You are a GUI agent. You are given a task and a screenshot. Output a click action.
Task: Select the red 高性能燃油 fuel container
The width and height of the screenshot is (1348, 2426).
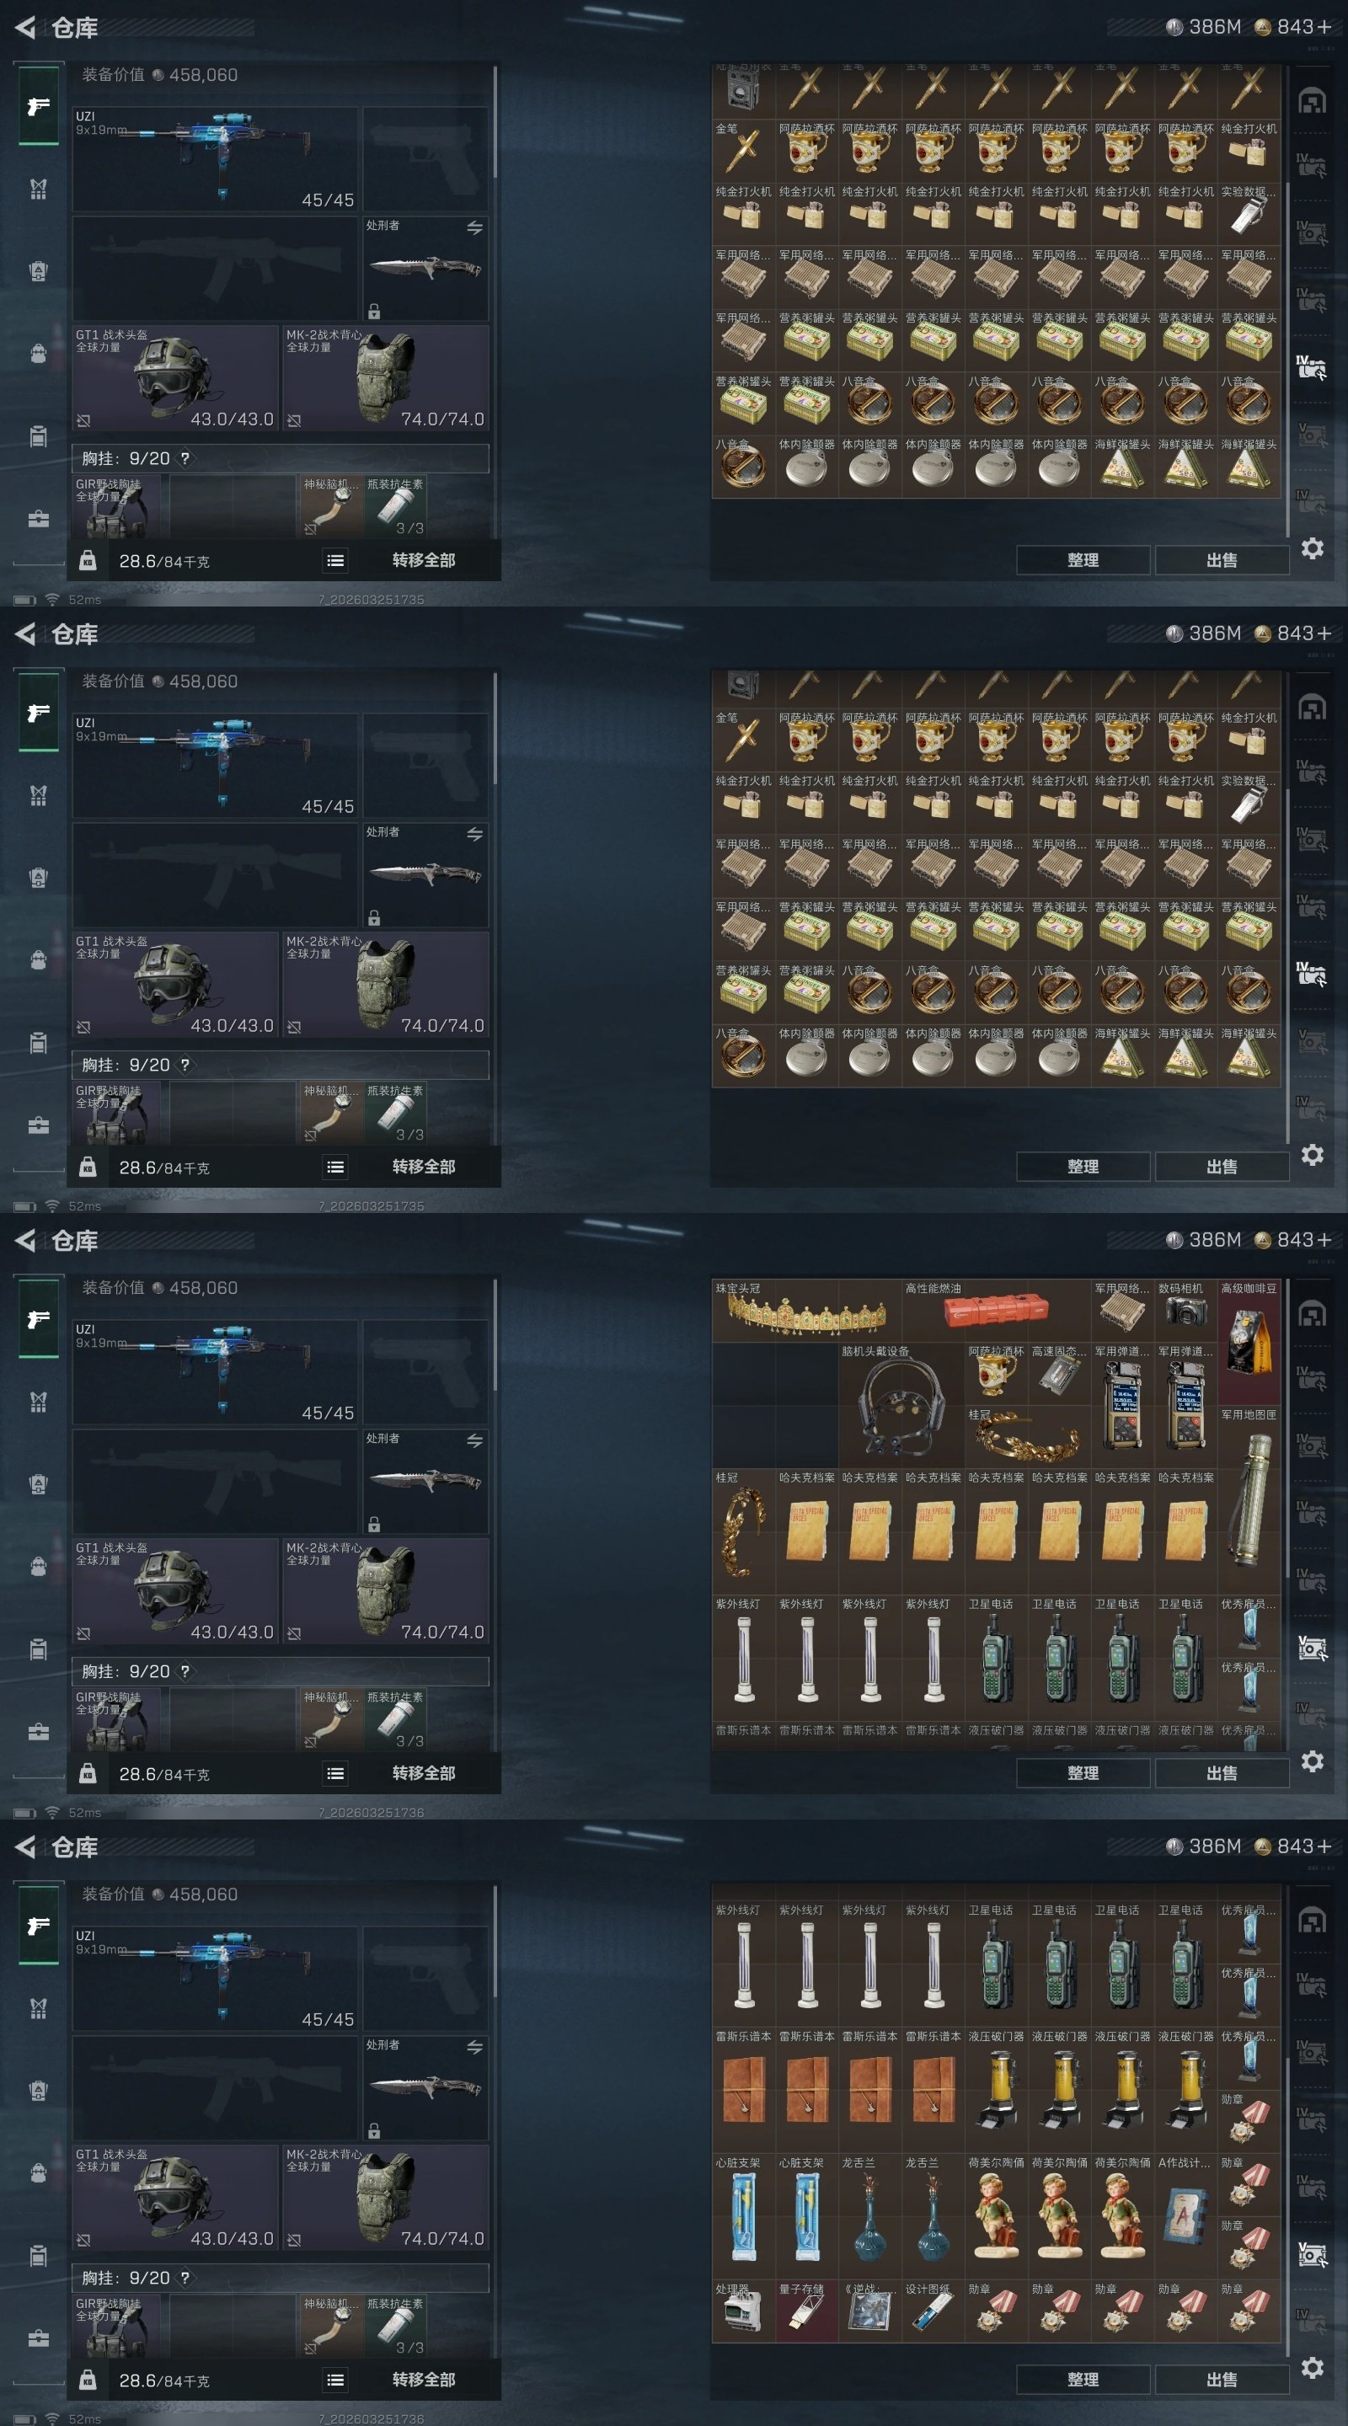(997, 1311)
